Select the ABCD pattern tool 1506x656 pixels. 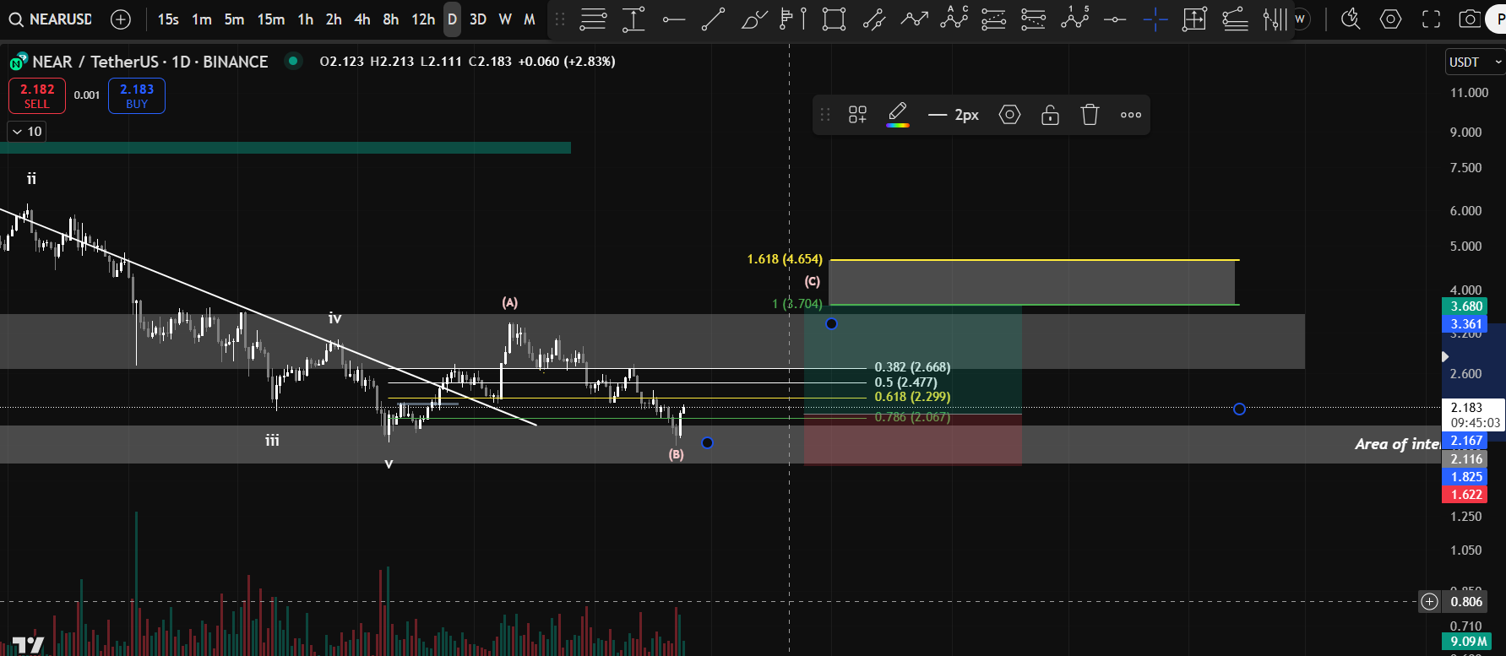[954, 17]
